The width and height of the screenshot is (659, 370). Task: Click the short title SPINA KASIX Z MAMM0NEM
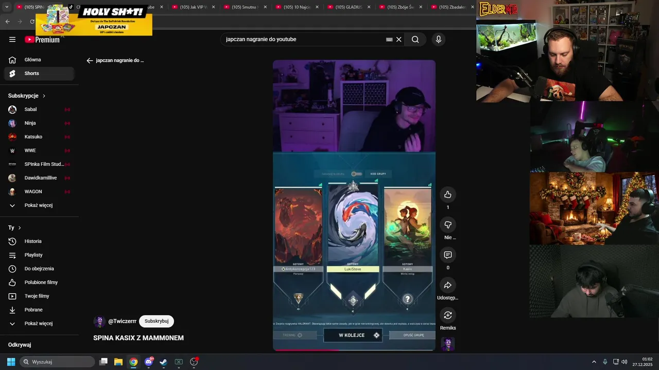(x=138, y=338)
